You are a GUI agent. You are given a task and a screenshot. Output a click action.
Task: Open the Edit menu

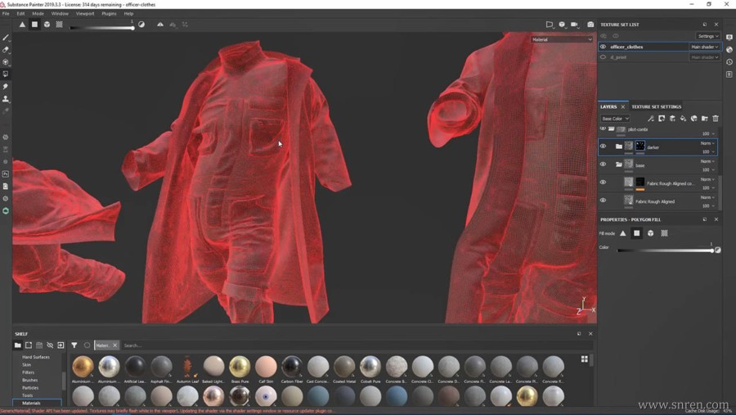[x=20, y=14]
